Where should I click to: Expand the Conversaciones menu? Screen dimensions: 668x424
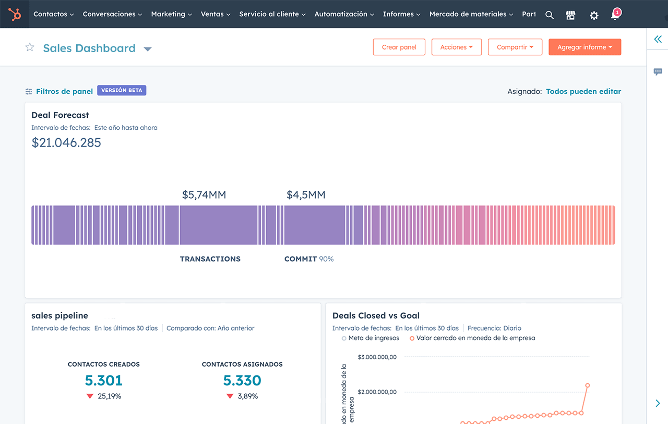pyautogui.click(x=112, y=14)
